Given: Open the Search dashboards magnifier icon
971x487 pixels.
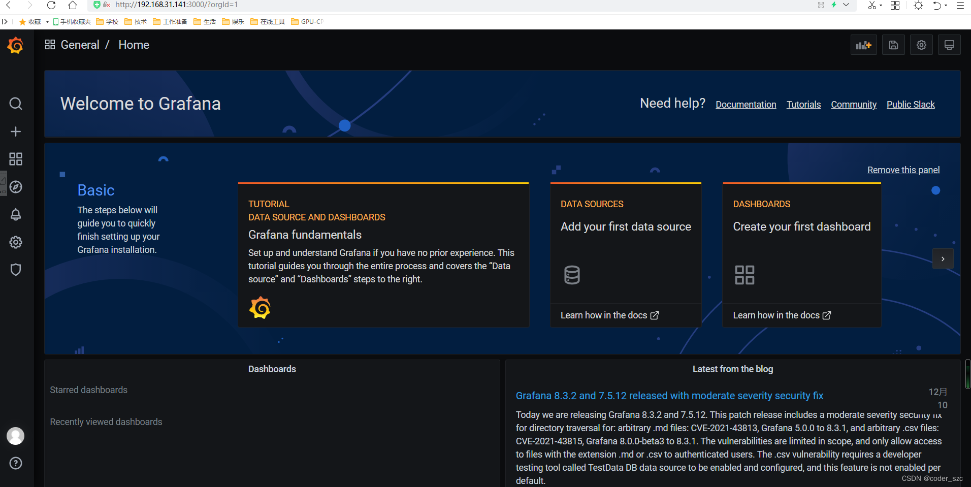Looking at the screenshot, I should coord(16,104).
